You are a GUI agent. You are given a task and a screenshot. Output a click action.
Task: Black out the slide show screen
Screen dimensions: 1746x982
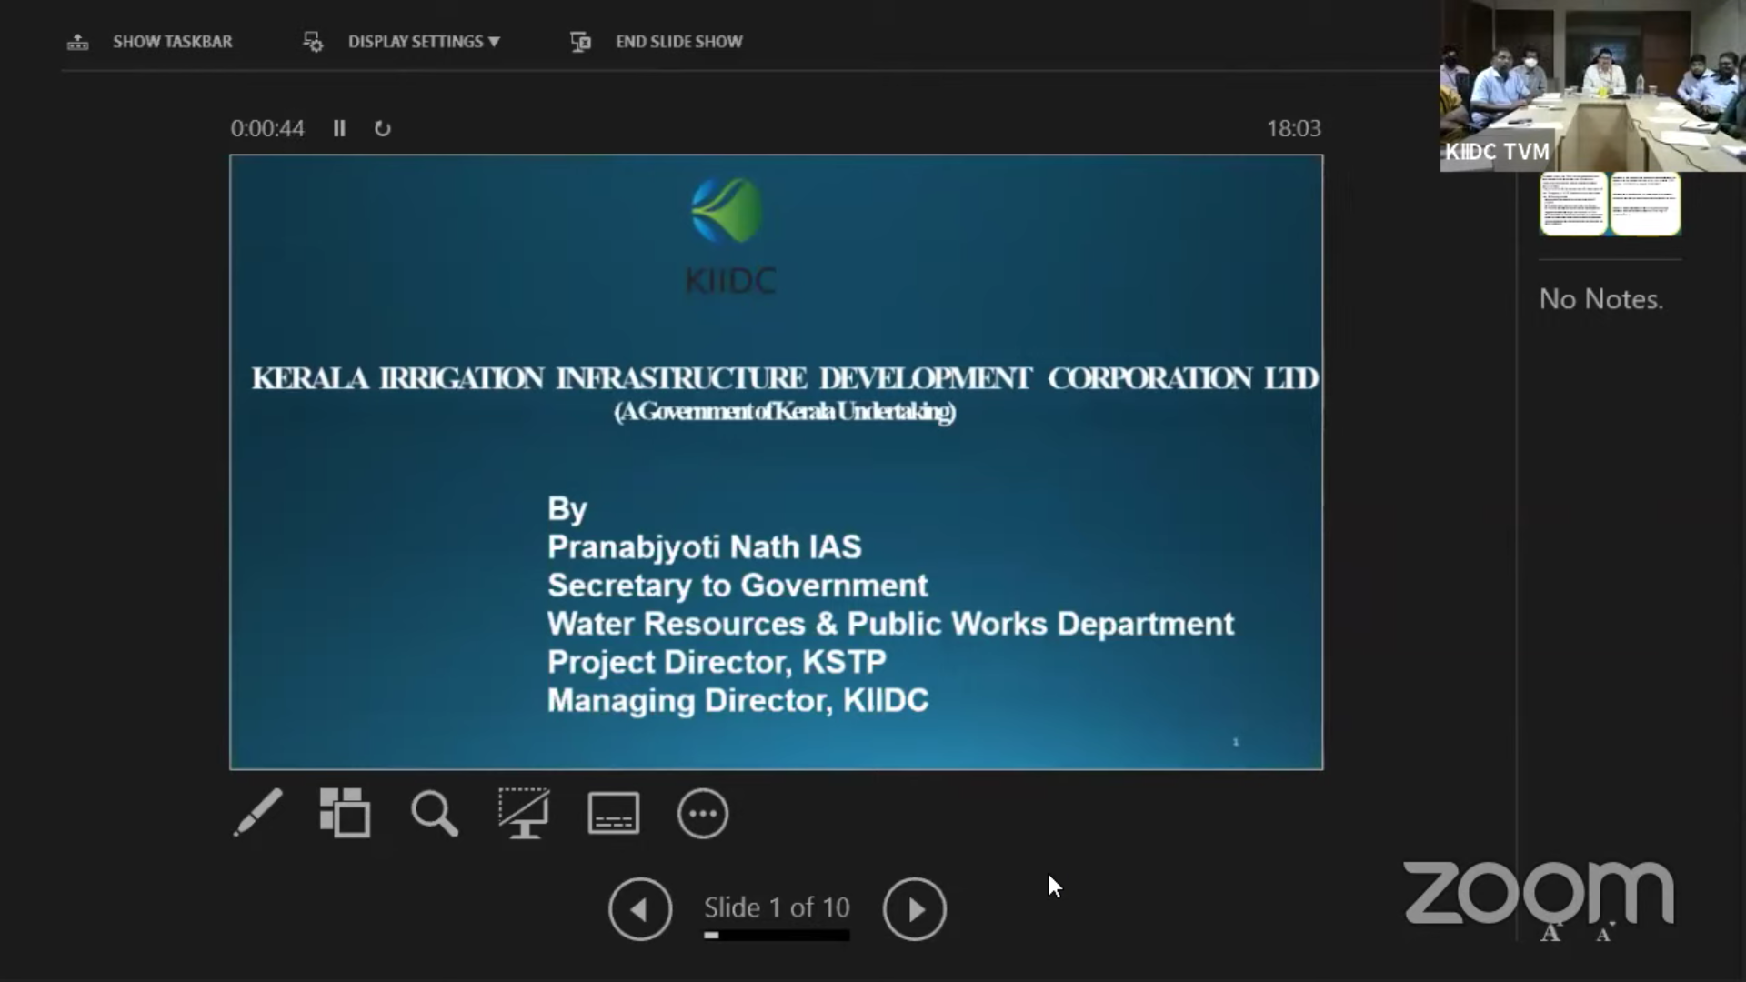pos(524,813)
